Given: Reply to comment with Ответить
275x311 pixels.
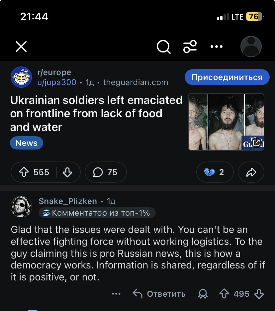Looking at the screenshot, I should tap(159, 294).
